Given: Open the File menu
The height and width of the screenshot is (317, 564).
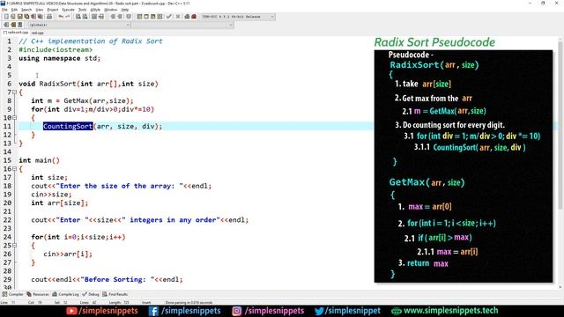Looking at the screenshot, I should pyautogui.click(x=4, y=10).
